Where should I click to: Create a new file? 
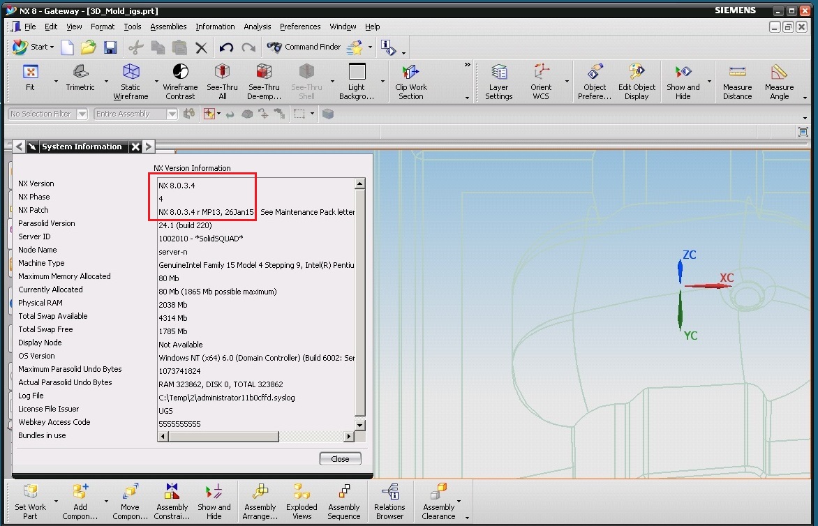pyautogui.click(x=67, y=47)
